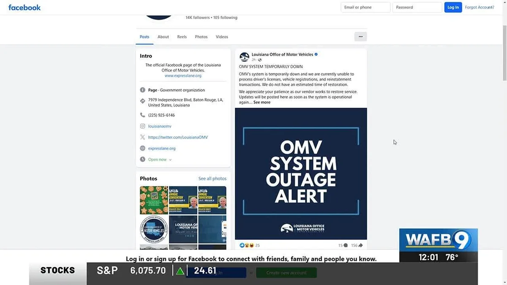Click the address location icon
The height and width of the screenshot is (285, 507).
pyautogui.click(x=143, y=100)
